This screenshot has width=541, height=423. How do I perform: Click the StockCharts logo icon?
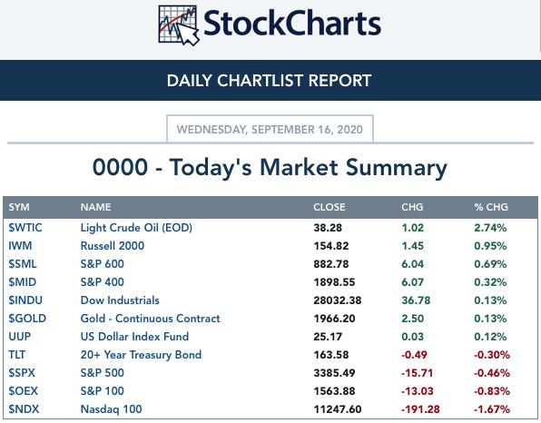(179, 25)
